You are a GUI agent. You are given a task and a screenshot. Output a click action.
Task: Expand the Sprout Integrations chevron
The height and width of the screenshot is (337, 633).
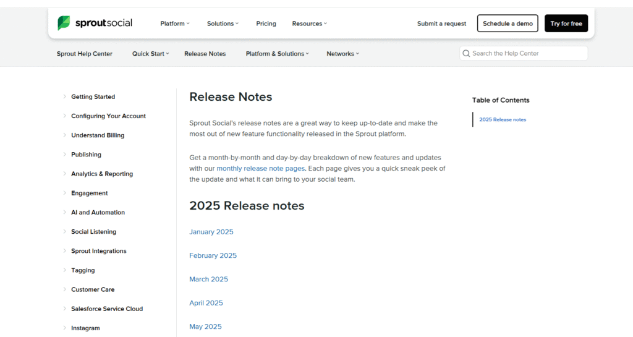[64, 250]
